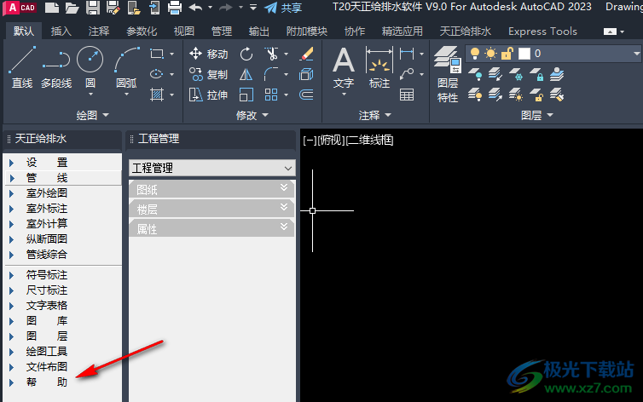Screen dimensions: 643x402
Task: Click the New drawing icon
Action: click(52, 8)
